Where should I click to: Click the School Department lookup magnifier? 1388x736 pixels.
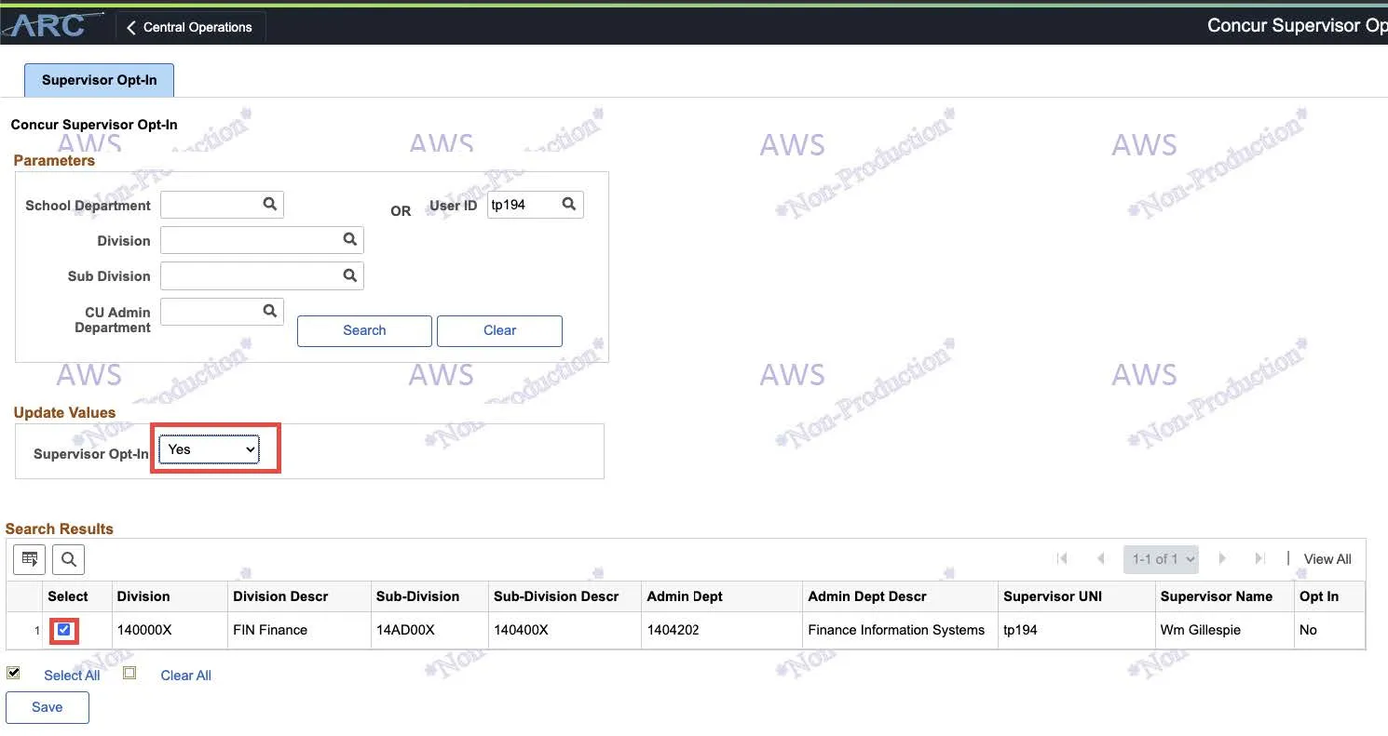pyautogui.click(x=270, y=204)
